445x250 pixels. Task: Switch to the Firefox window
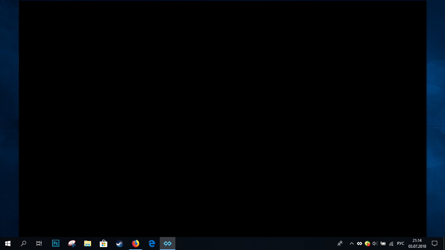136,243
